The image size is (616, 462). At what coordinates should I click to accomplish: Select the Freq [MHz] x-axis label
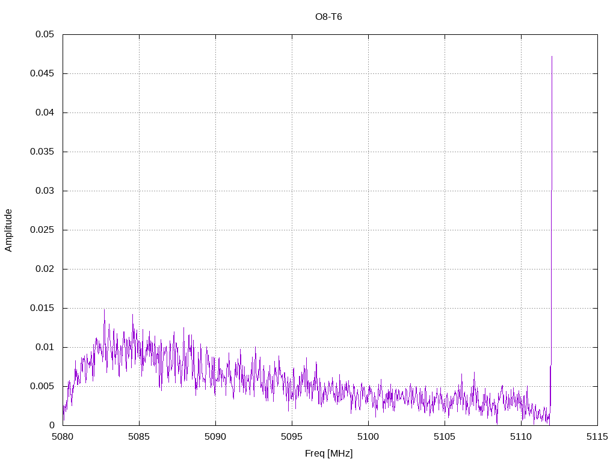[329, 454]
